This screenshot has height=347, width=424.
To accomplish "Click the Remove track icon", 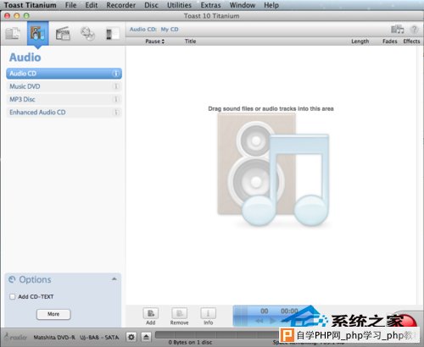I will pyautogui.click(x=179, y=313).
